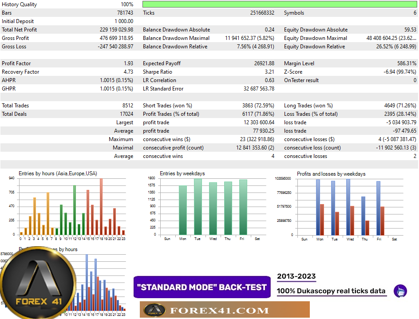
Task: Select consecutive losses value 4 (-5 087 381.47)
Action: (397, 139)
